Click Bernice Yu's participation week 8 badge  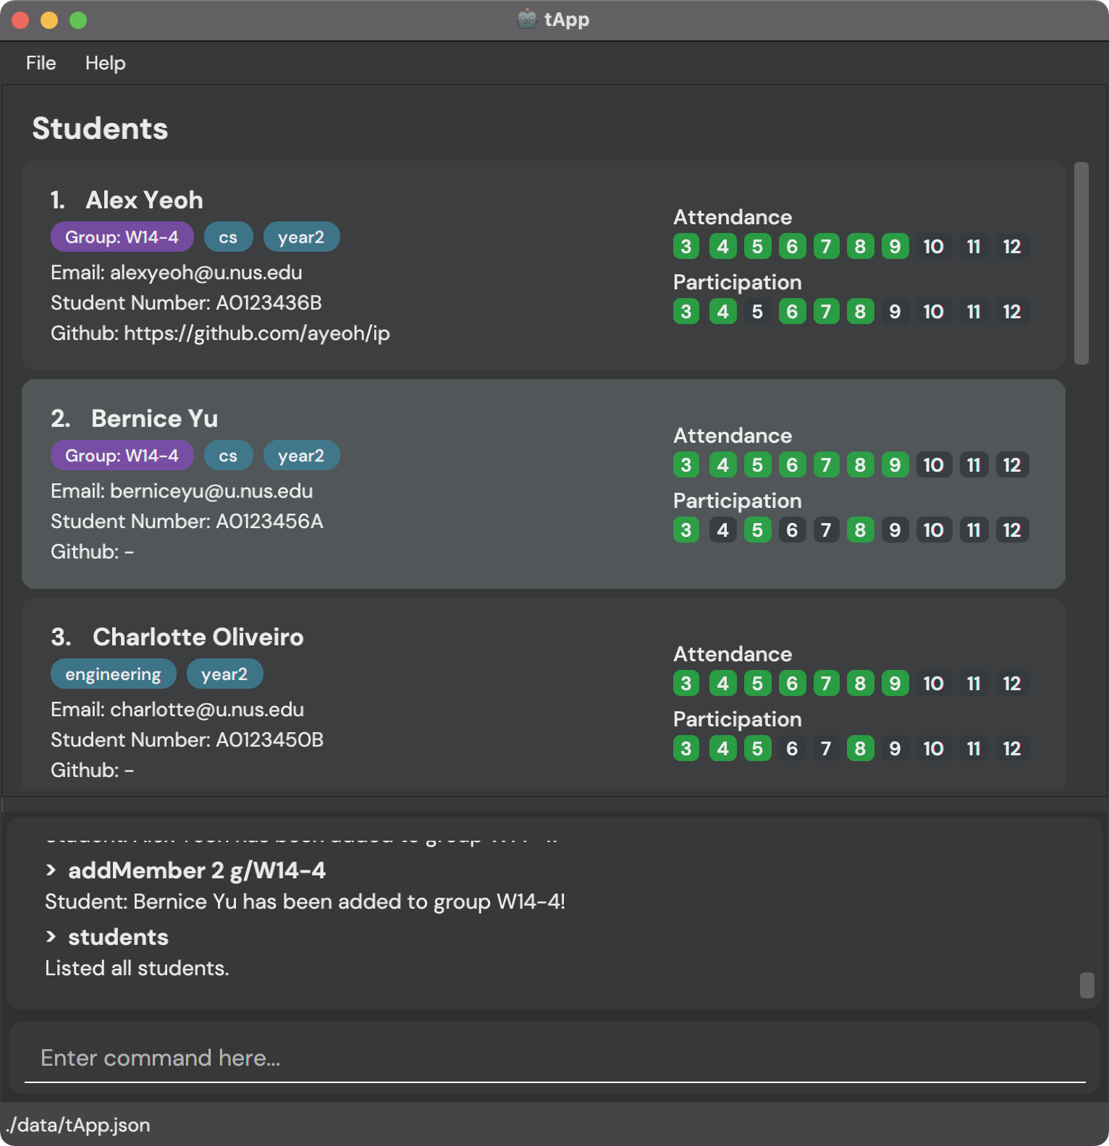pyautogui.click(x=860, y=530)
